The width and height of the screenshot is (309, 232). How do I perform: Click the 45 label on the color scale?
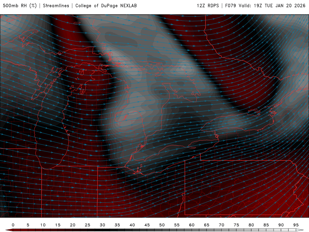[x=147, y=225]
